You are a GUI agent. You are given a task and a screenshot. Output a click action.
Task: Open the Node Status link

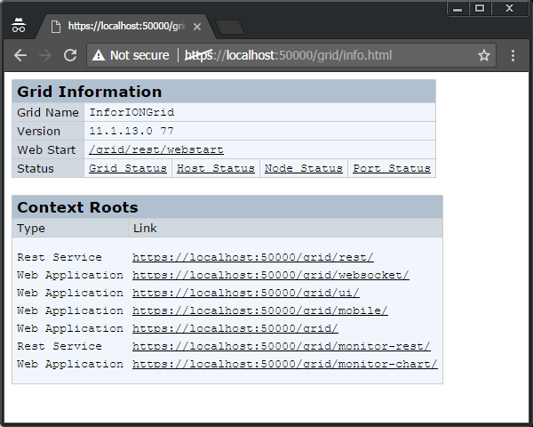tap(303, 169)
